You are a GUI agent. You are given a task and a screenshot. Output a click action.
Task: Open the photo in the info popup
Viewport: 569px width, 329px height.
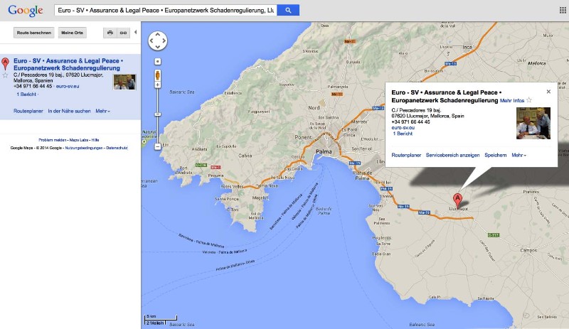tap(533, 124)
